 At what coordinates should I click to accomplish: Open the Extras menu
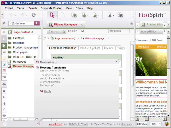(79, 8)
